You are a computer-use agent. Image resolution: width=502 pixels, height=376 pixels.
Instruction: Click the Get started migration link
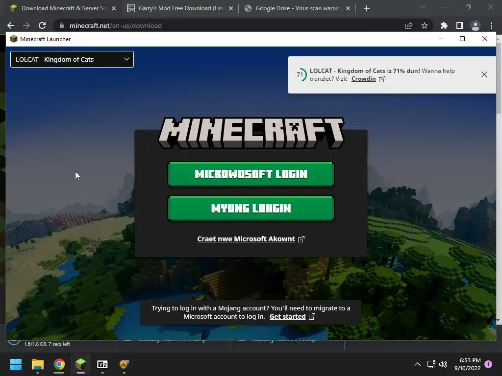[x=287, y=317]
